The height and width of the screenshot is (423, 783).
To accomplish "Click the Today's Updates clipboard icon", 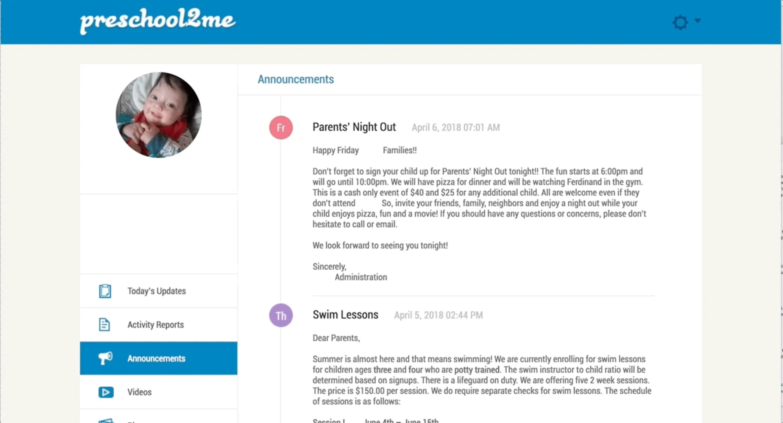I will [105, 291].
